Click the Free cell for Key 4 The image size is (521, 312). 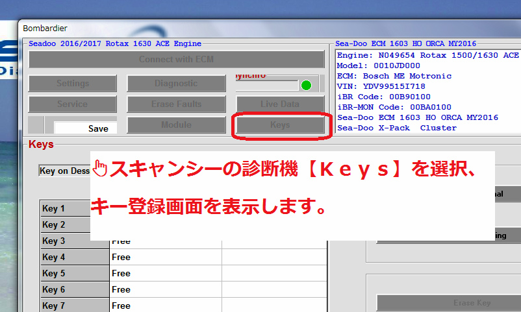coord(166,258)
